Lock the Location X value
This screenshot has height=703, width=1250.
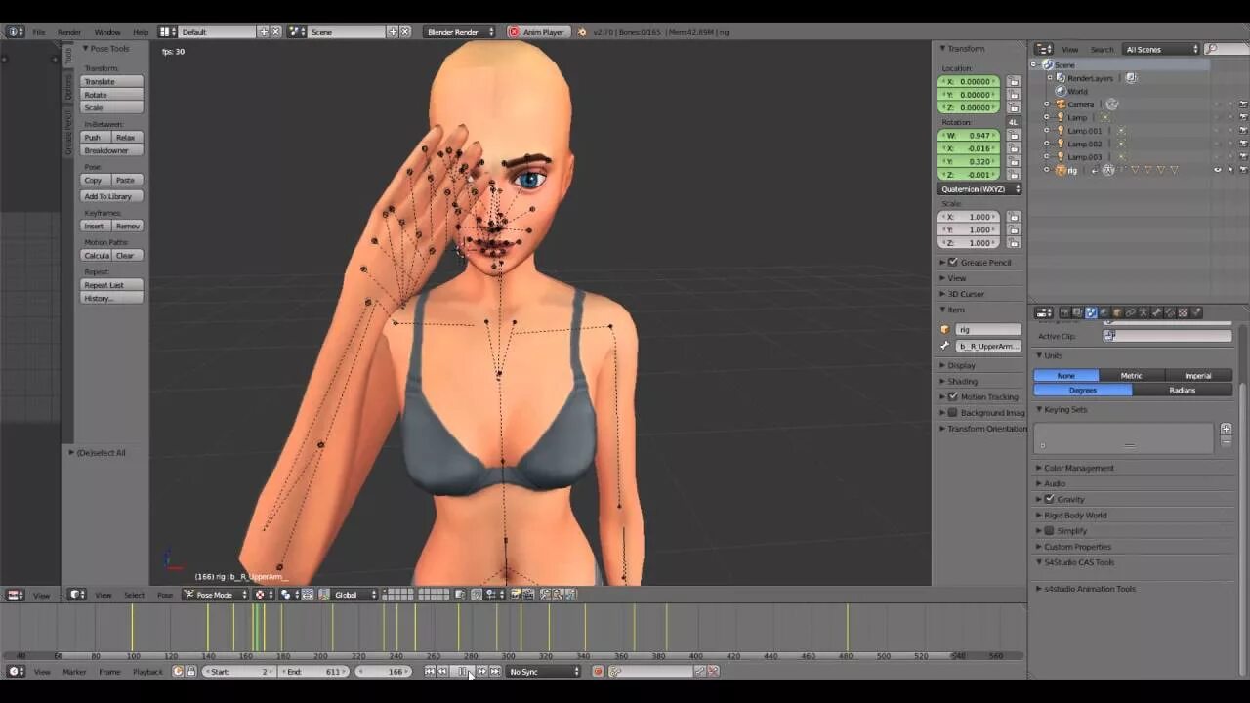pyautogui.click(x=1014, y=82)
